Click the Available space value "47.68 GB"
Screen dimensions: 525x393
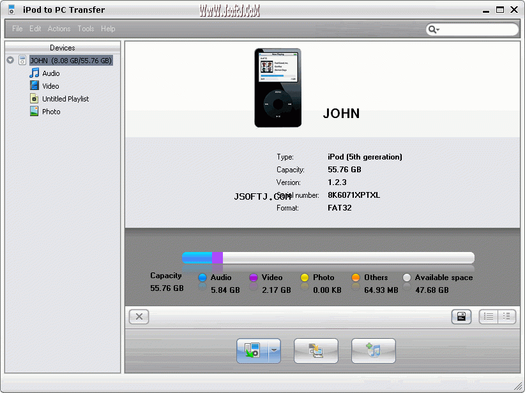432,290
